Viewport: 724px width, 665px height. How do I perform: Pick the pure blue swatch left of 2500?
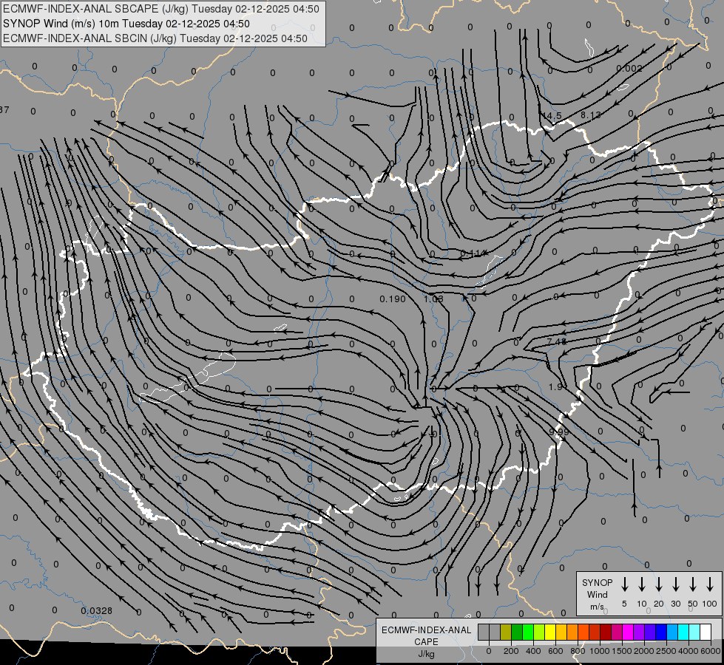point(662,632)
